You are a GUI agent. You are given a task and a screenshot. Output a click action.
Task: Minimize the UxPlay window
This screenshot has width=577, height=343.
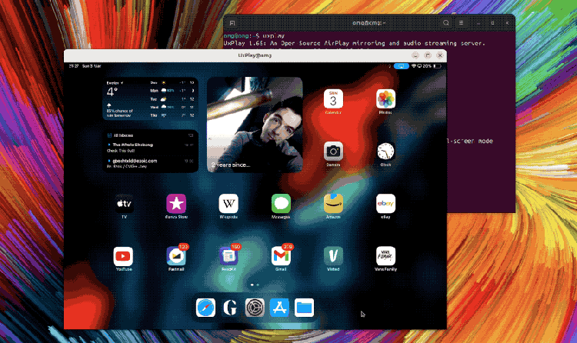pos(415,55)
